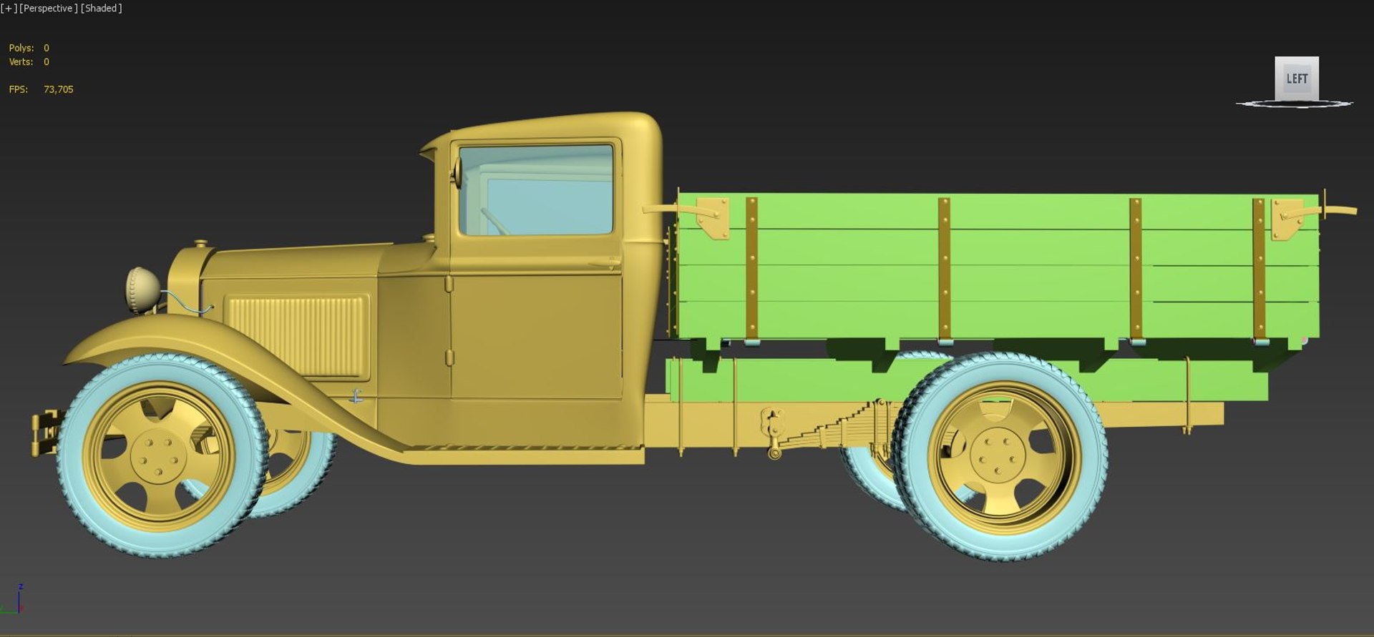Open the [Perspective] viewport view menu
The height and width of the screenshot is (637, 1374).
[x=49, y=9]
